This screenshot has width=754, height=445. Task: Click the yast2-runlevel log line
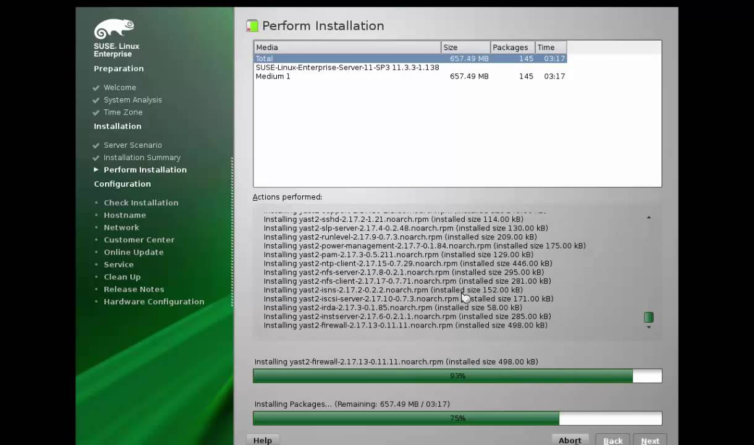click(x=400, y=237)
